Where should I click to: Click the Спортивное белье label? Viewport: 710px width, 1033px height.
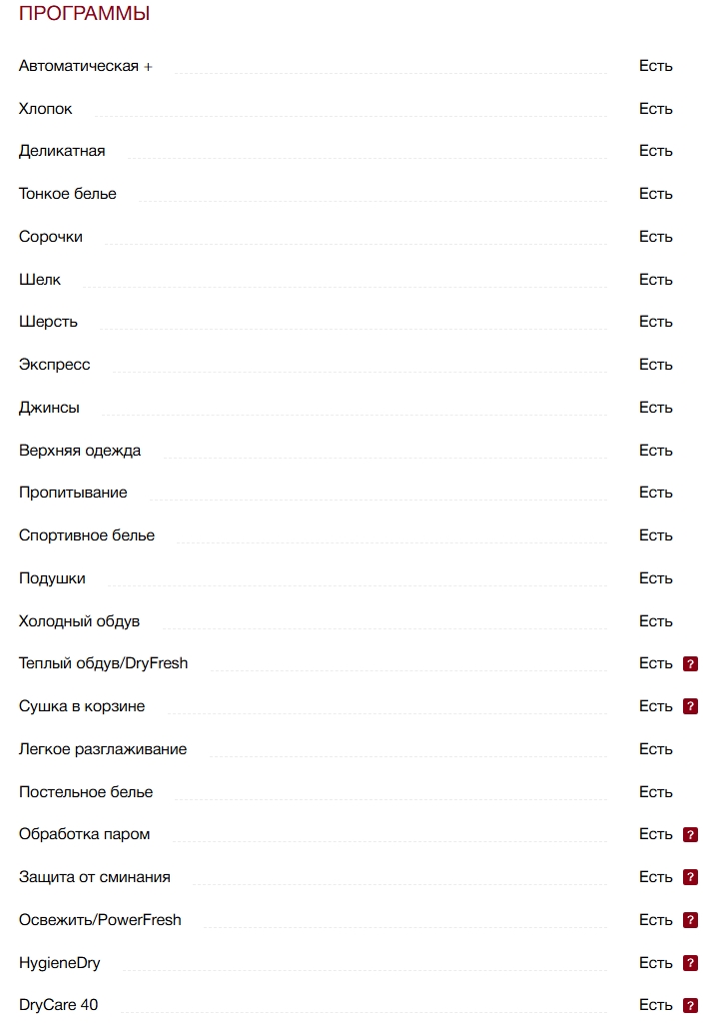coord(87,535)
